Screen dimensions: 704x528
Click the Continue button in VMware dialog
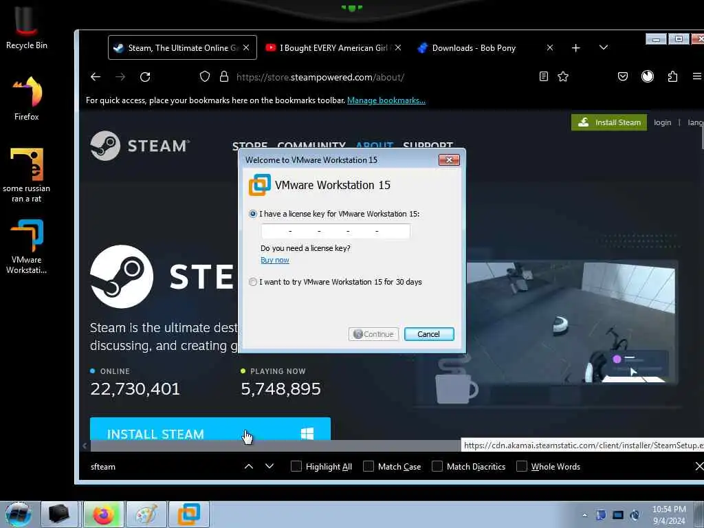click(x=373, y=334)
